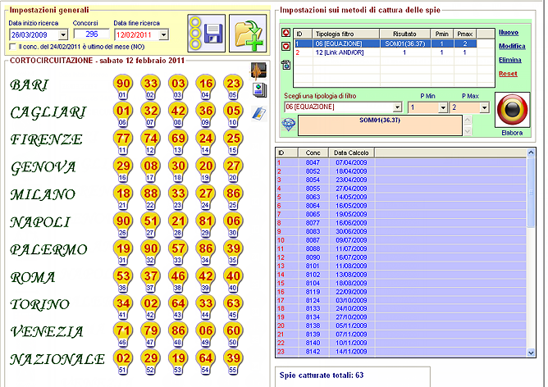Click NAZIONALE bulb 39 at position 55
Viewport: 548px width, 387px height.
pos(233,362)
